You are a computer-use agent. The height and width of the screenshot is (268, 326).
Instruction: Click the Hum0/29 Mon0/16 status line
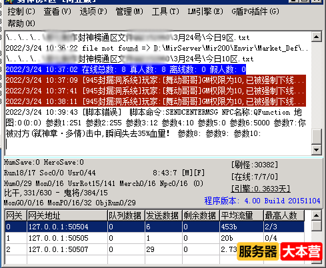pos(103,183)
